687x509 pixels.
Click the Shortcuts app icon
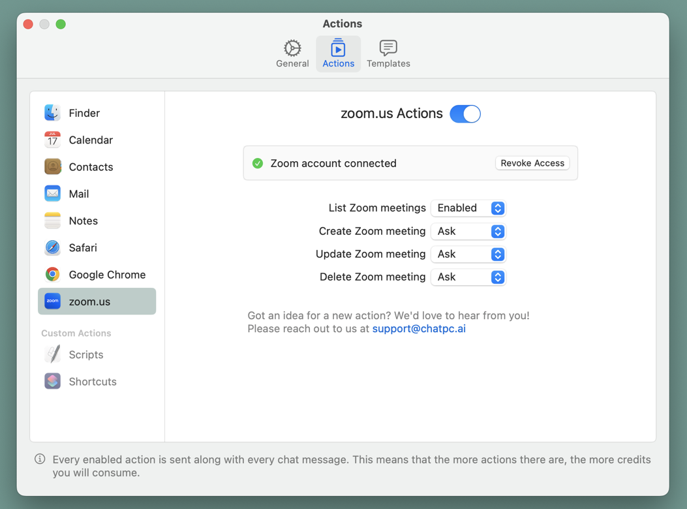coord(53,381)
